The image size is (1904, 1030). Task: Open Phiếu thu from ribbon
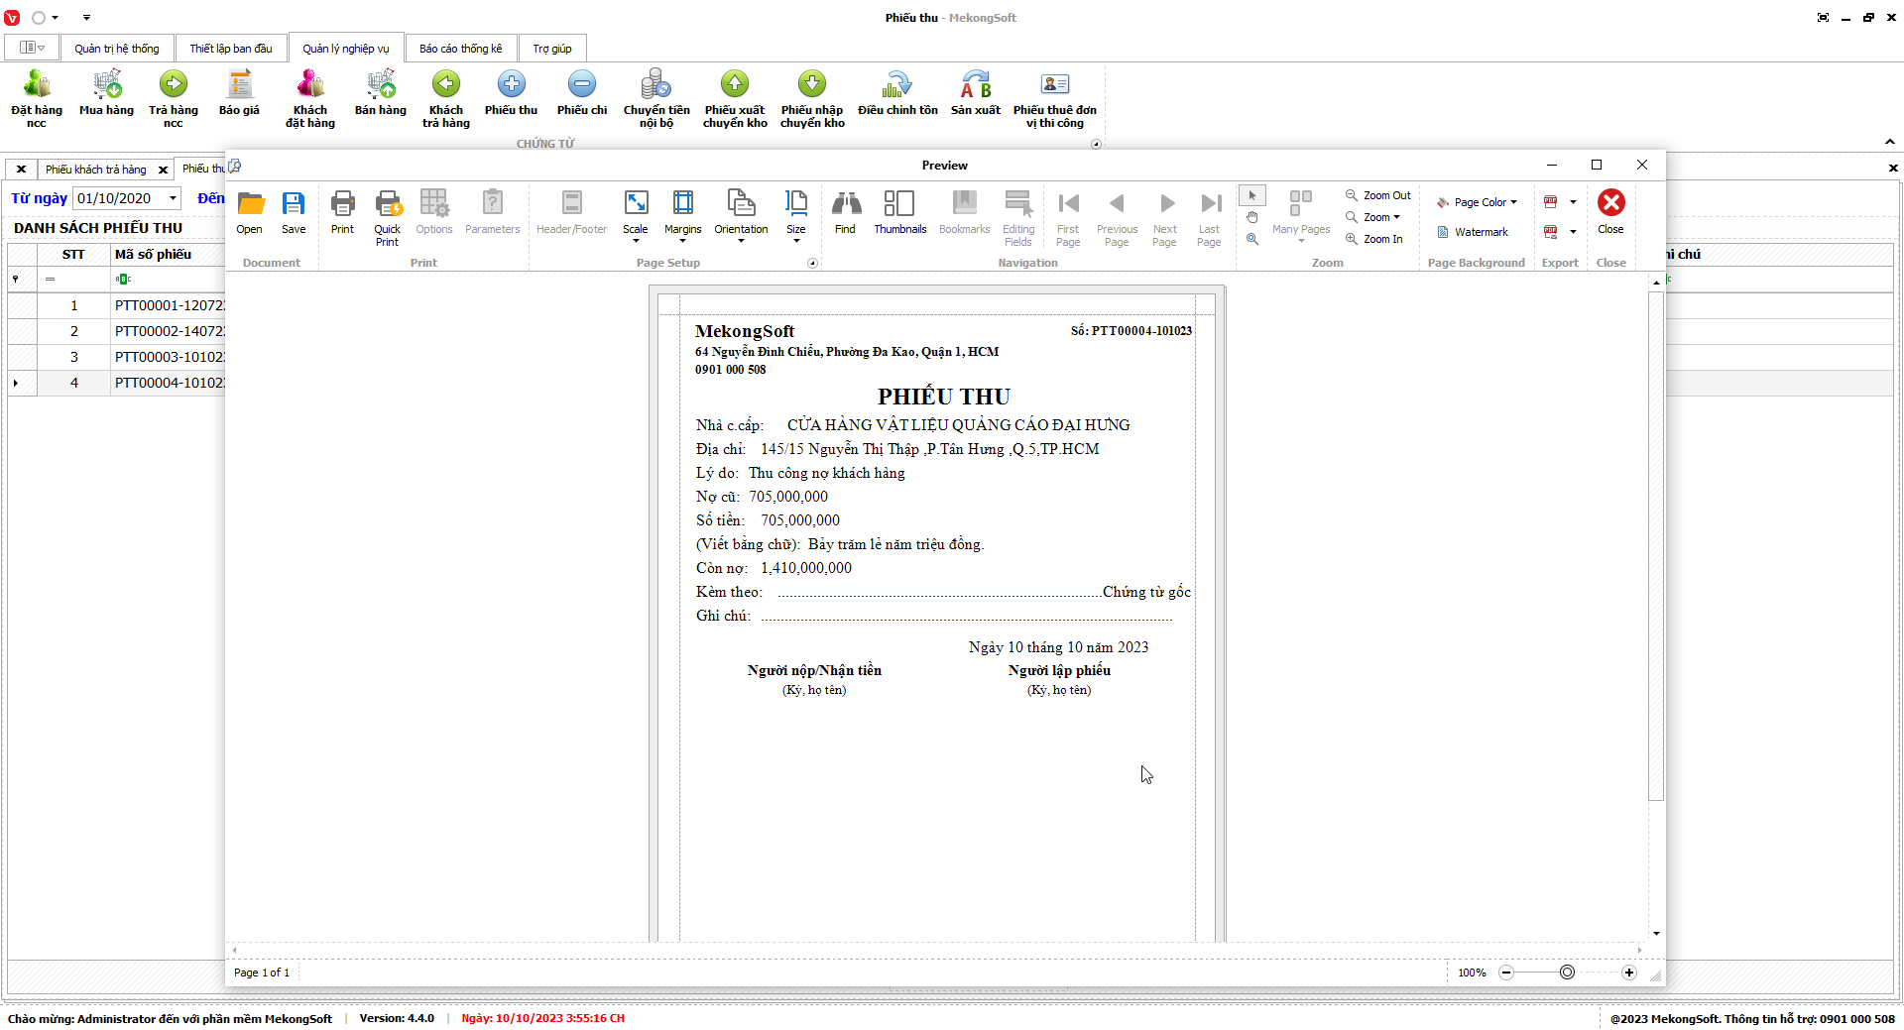coord(512,92)
